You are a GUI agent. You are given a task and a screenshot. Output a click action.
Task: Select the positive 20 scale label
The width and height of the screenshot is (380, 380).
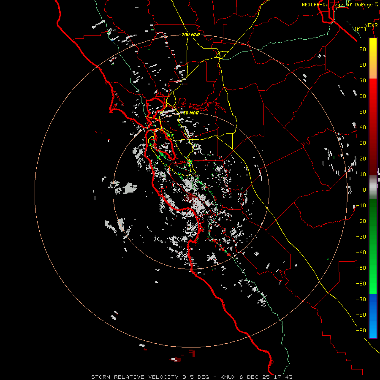[363, 158]
